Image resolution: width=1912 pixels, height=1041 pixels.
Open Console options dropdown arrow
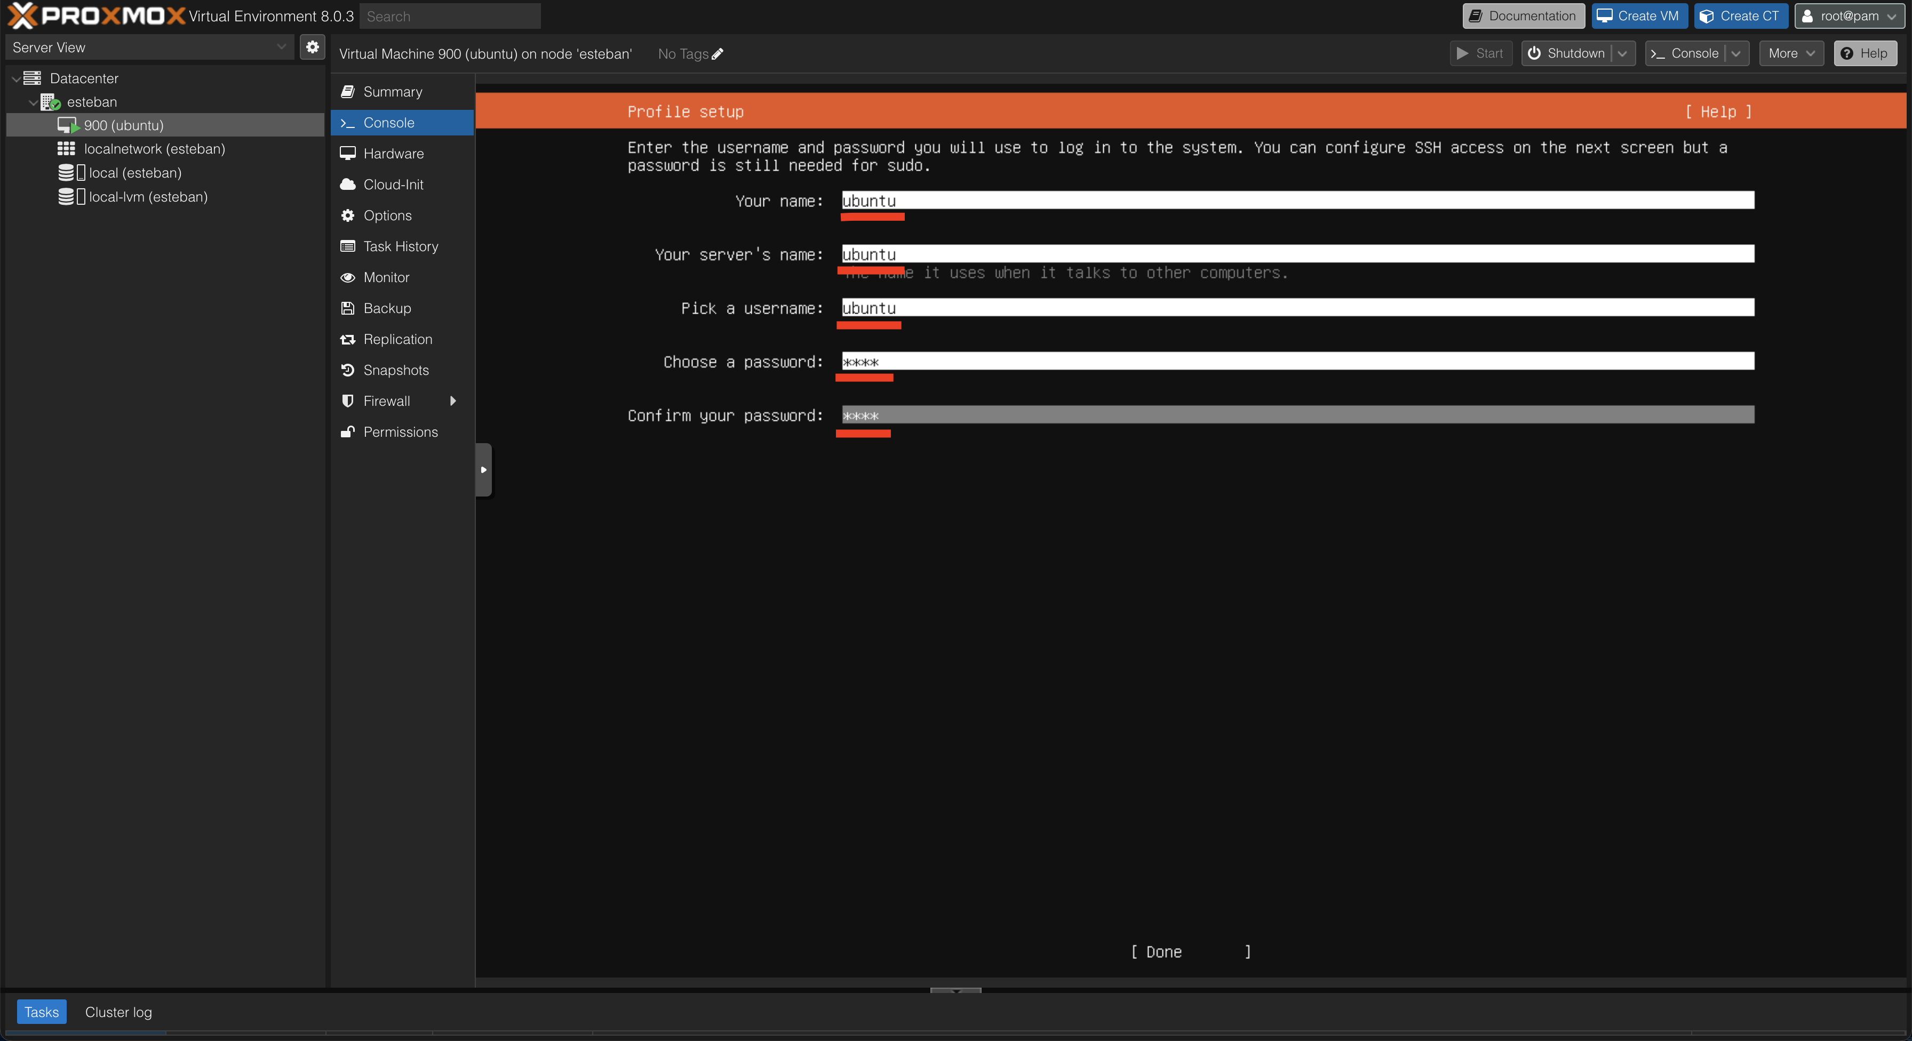click(x=1736, y=53)
